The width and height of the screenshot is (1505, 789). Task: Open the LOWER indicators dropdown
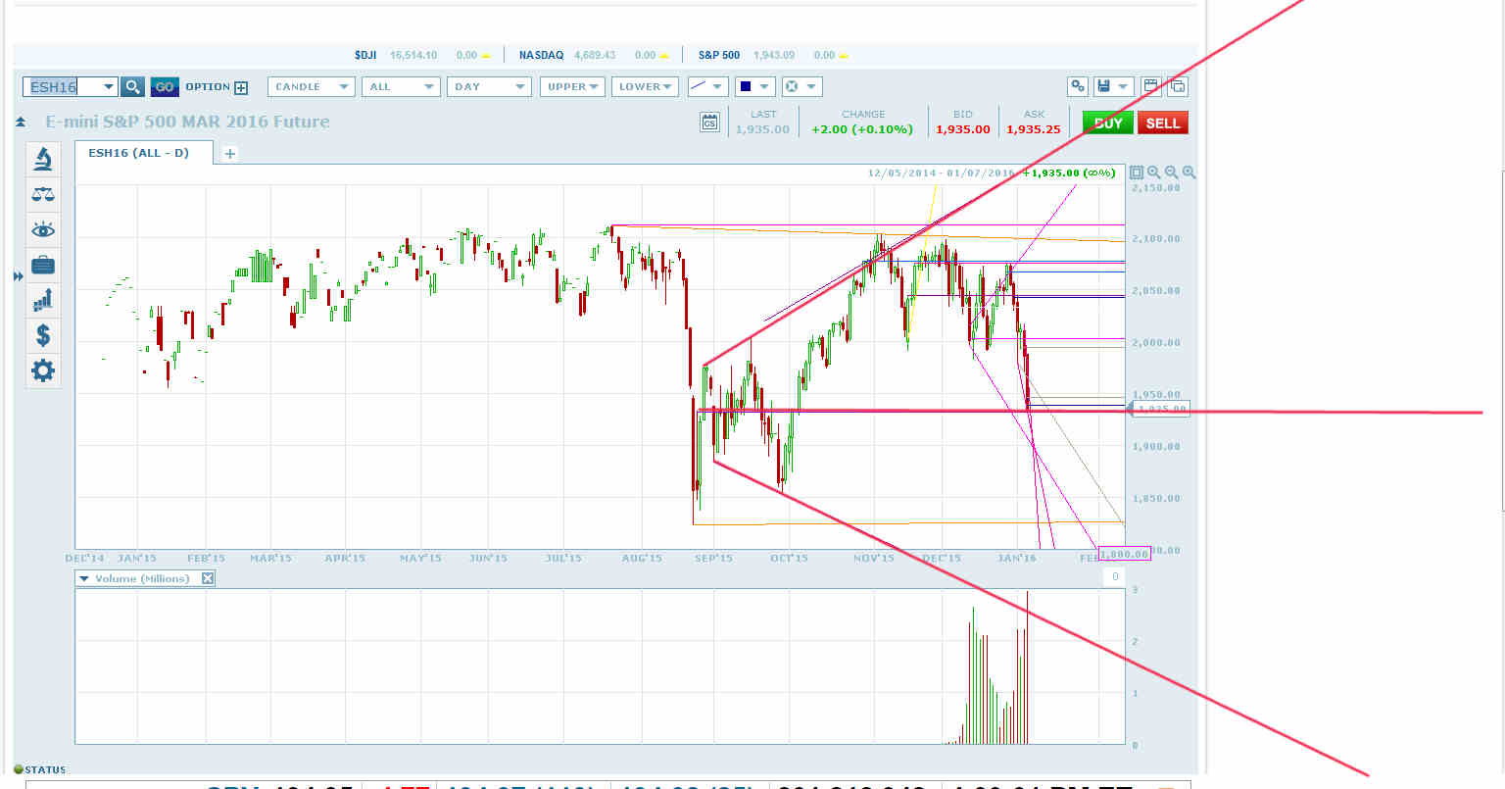(645, 86)
